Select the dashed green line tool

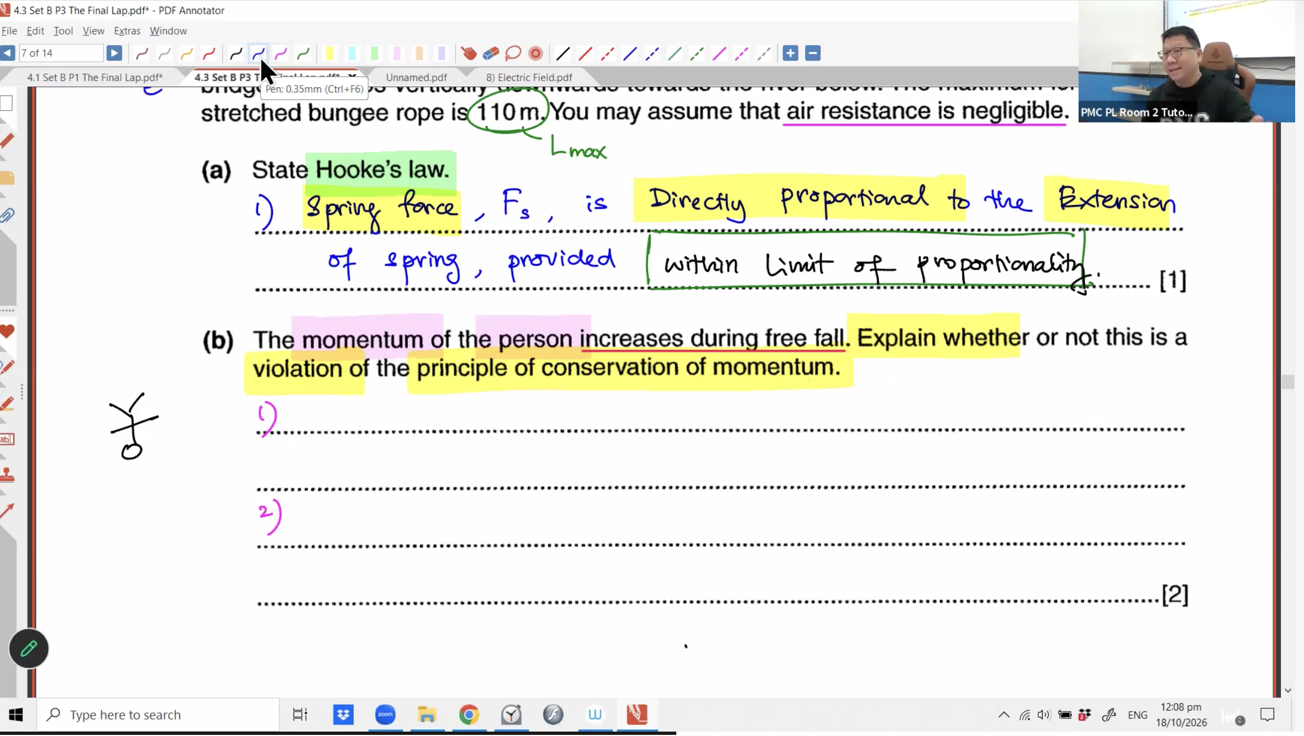[696, 54]
